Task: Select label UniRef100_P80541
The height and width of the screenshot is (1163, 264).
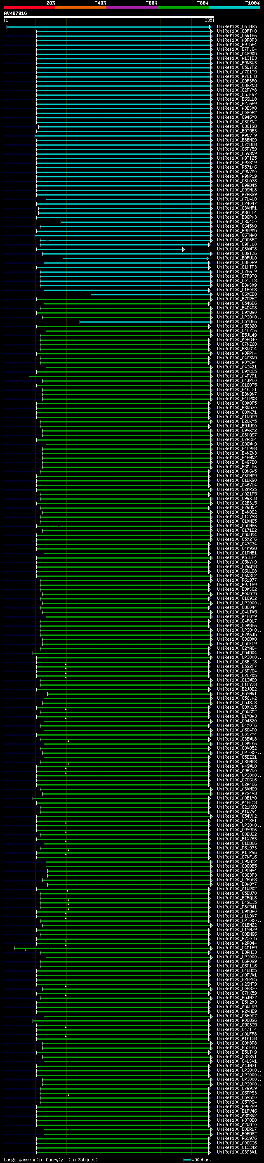Action: [237, 908]
